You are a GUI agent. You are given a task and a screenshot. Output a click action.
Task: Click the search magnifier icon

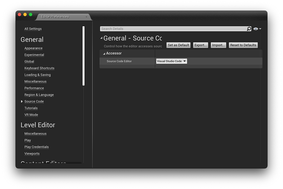click(248, 29)
